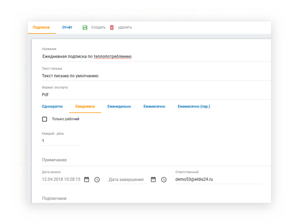The image size is (298, 223).
Task: Focus the Текст письма field
Action: click(156, 76)
